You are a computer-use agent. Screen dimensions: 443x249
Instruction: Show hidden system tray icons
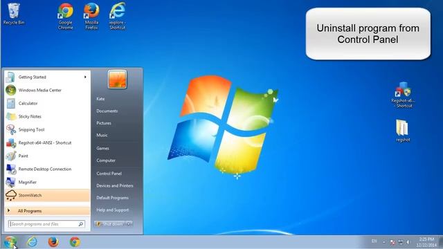383,242
